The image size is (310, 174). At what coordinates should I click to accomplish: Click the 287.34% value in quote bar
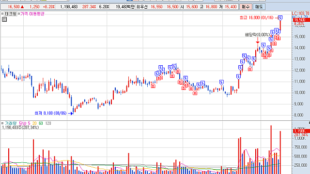pyautogui.click(x=89, y=7)
